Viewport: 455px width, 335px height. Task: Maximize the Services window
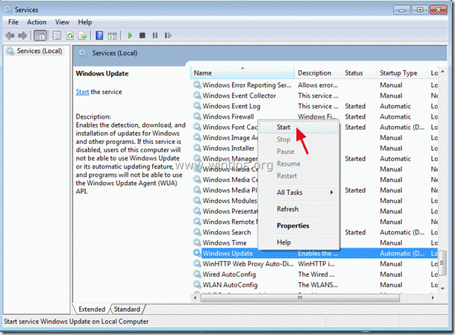(420, 10)
